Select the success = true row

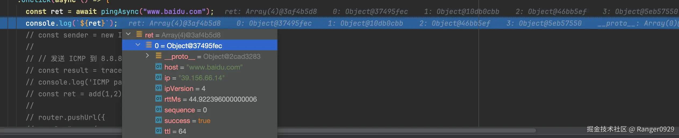(x=200, y=121)
